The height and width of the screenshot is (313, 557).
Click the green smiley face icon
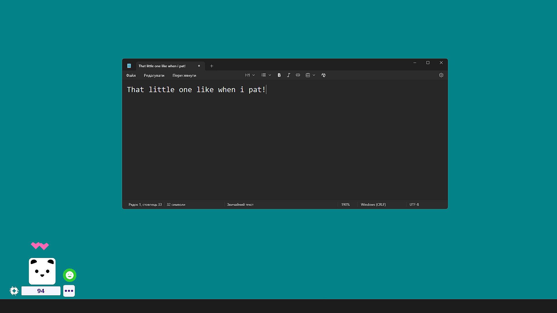(x=70, y=275)
